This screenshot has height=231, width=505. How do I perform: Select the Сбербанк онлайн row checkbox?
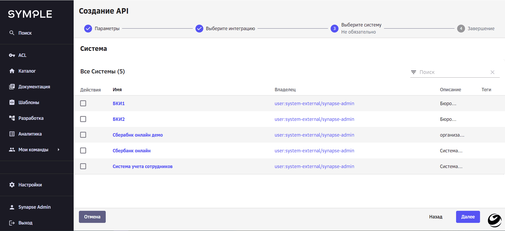(83, 151)
